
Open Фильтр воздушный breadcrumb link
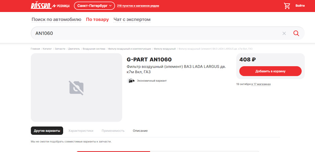click(165, 49)
